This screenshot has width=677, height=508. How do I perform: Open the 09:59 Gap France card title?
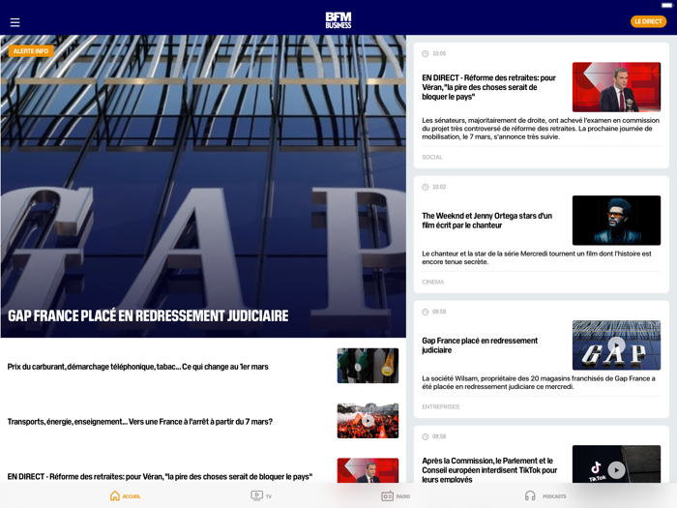[480, 345]
